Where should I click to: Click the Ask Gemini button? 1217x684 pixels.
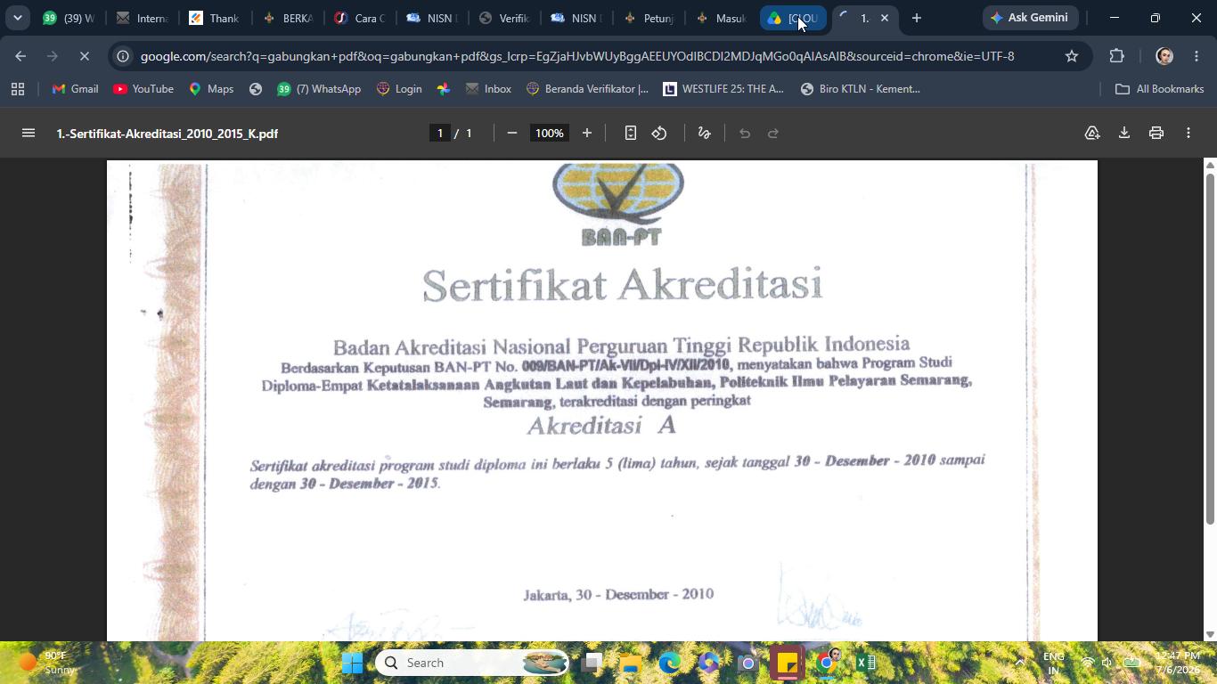point(1031,18)
